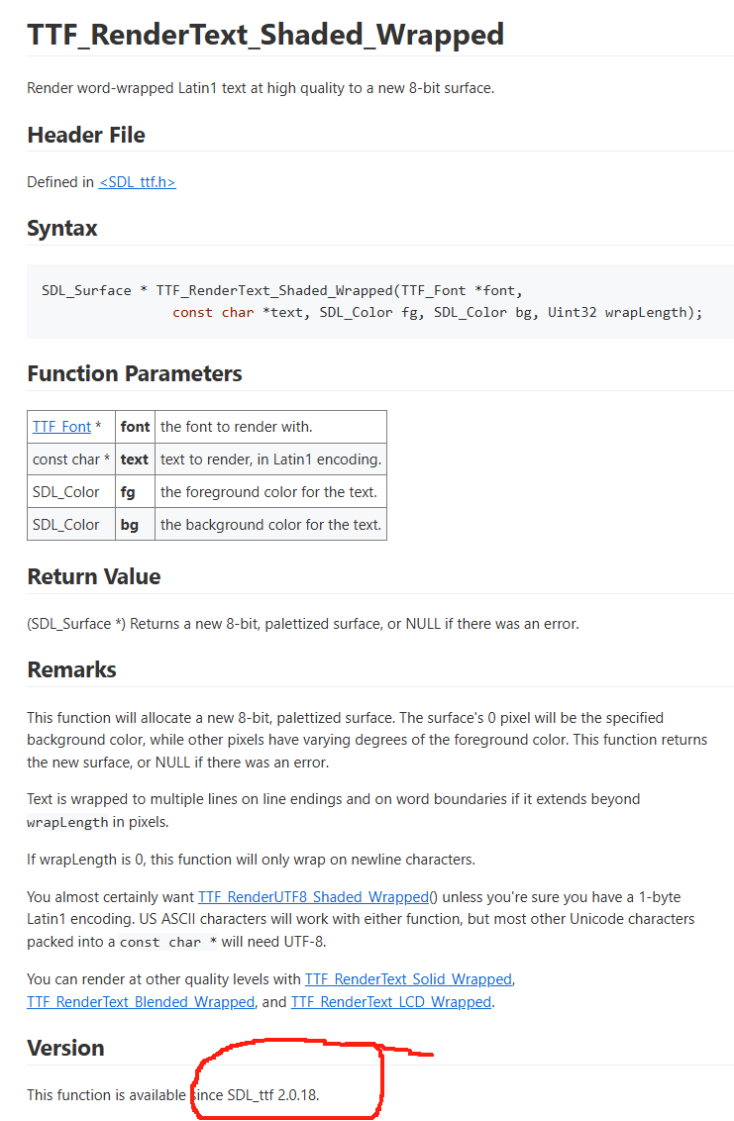This screenshot has height=1121, width=734.
Task: Click the inline 'const char *' code in remarks
Action: point(168,943)
